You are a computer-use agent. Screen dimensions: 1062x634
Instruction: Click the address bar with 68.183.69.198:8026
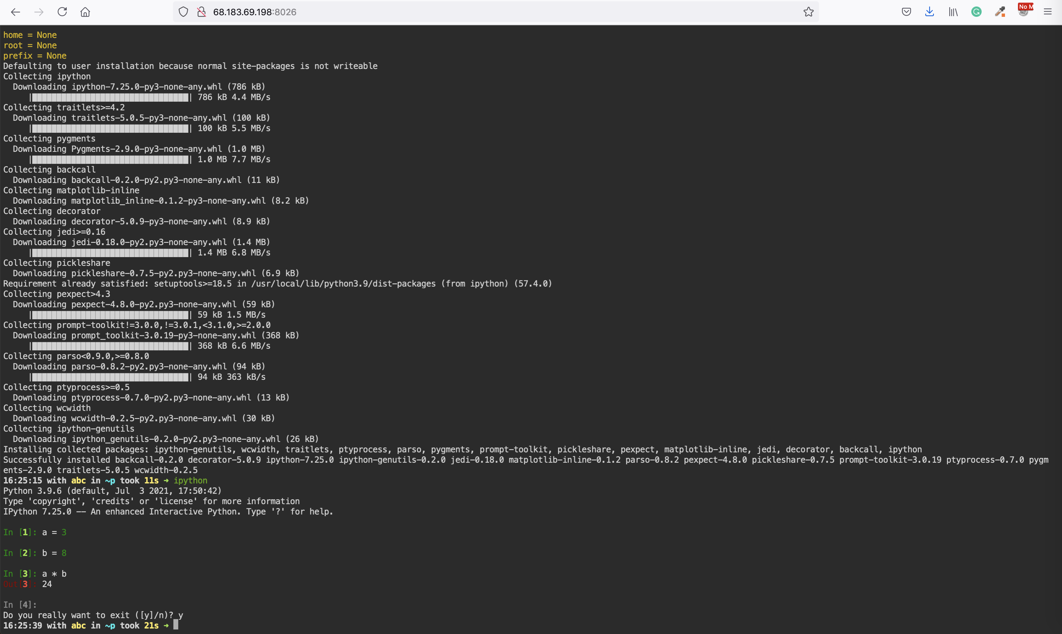pos(496,12)
